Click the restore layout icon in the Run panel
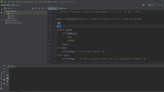Image resolution: width=164 pixels, height=92 pixels. point(4,80)
